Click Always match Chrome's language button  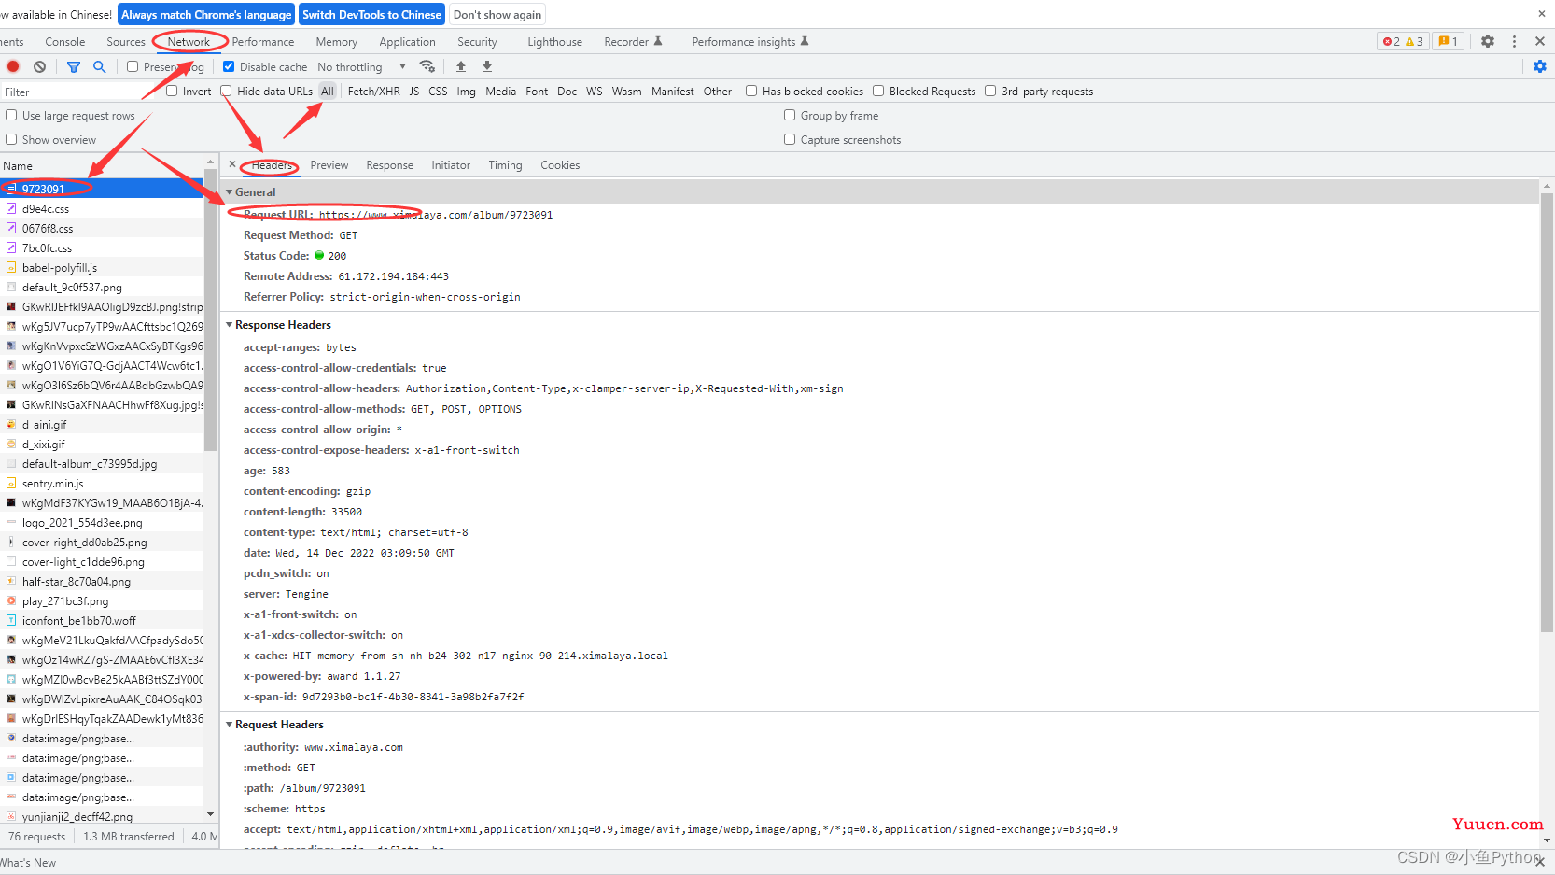(x=206, y=14)
